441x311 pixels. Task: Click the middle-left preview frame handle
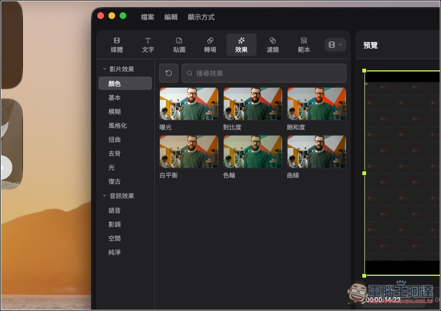(x=364, y=173)
